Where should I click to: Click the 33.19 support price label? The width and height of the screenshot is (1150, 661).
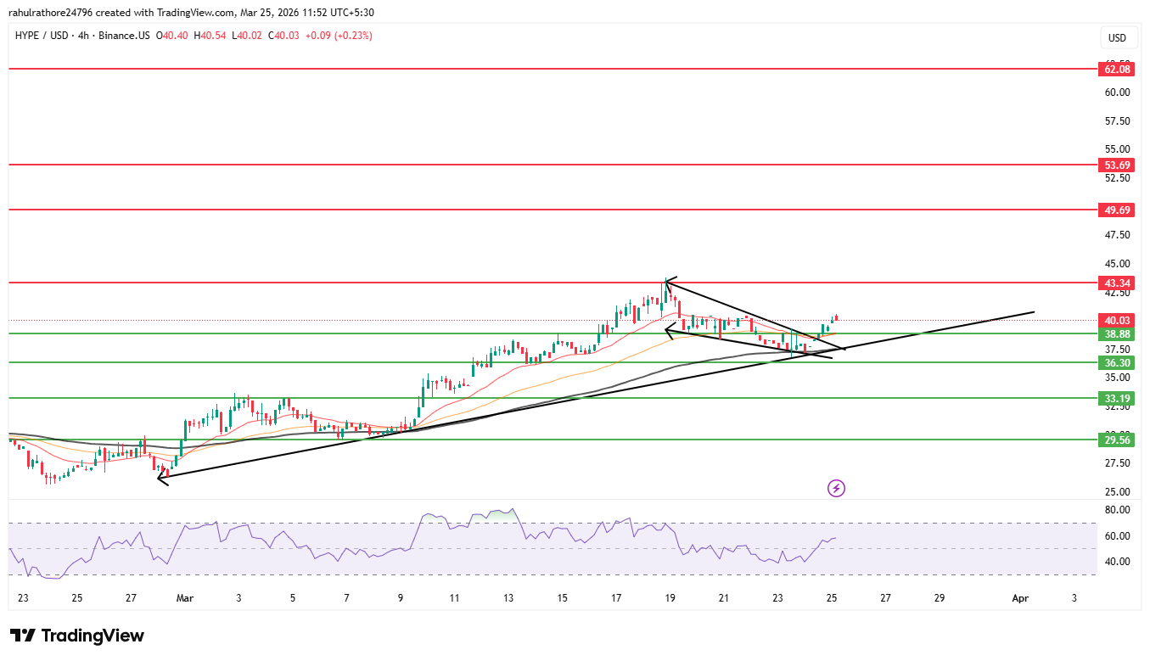pos(1116,398)
